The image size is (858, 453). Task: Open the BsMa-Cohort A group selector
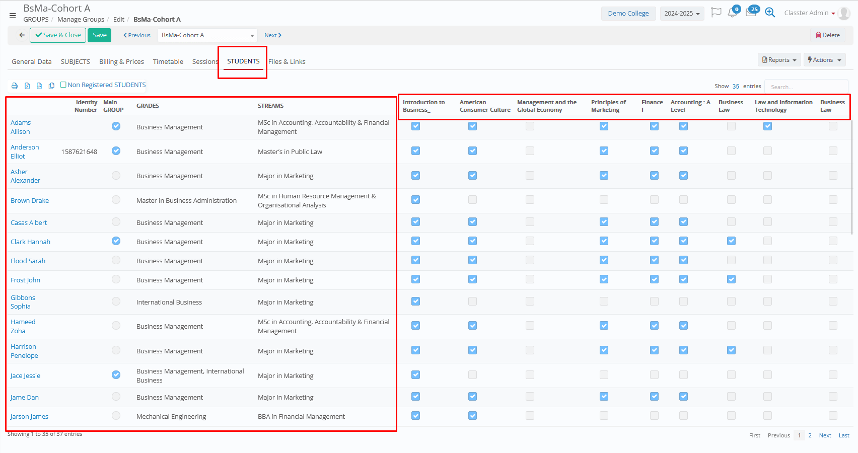pos(207,35)
